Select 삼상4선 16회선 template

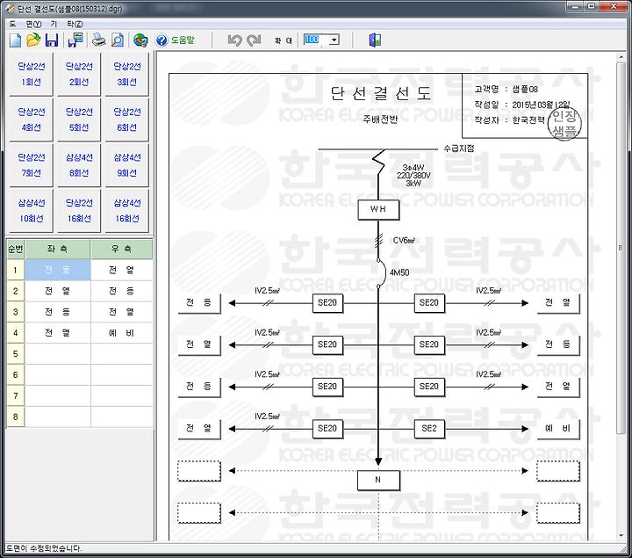(127, 211)
